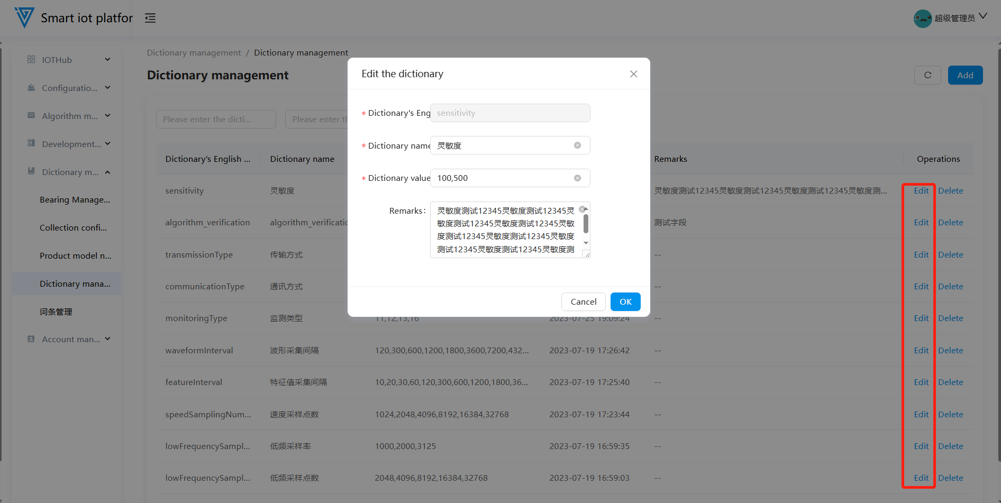
Task: Edit the speedSamplingNum row
Action: (x=921, y=415)
